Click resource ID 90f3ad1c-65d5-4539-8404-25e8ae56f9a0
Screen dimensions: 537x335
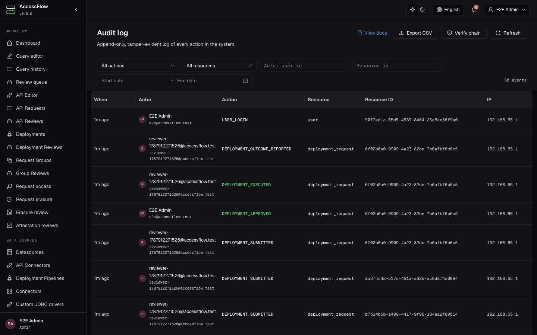click(411, 120)
